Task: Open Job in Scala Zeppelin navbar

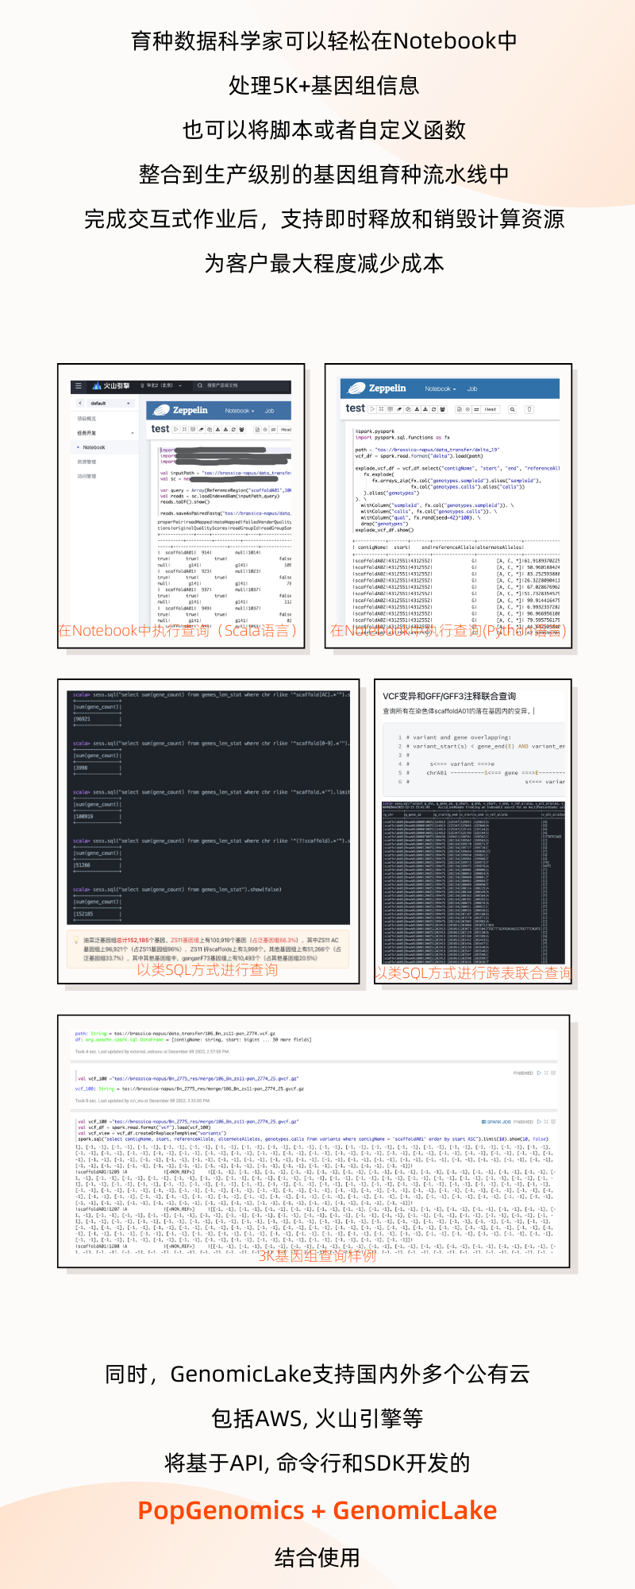Action: click(269, 411)
